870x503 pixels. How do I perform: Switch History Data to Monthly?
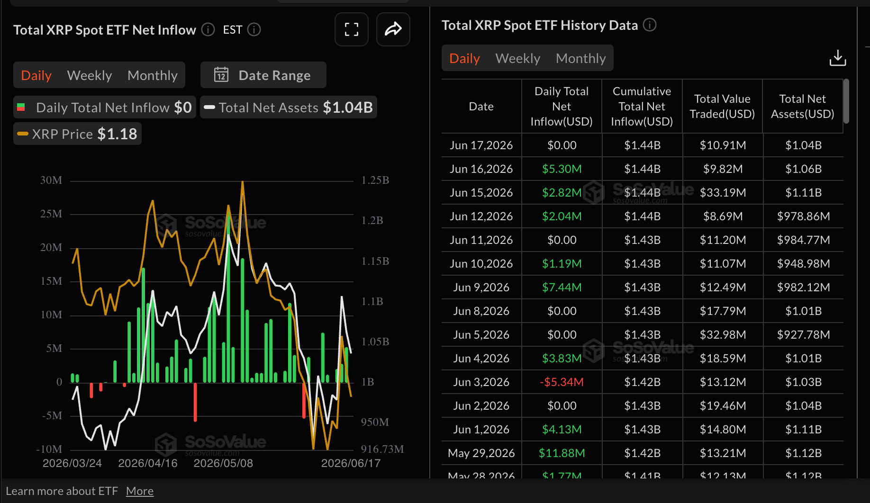(x=581, y=58)
